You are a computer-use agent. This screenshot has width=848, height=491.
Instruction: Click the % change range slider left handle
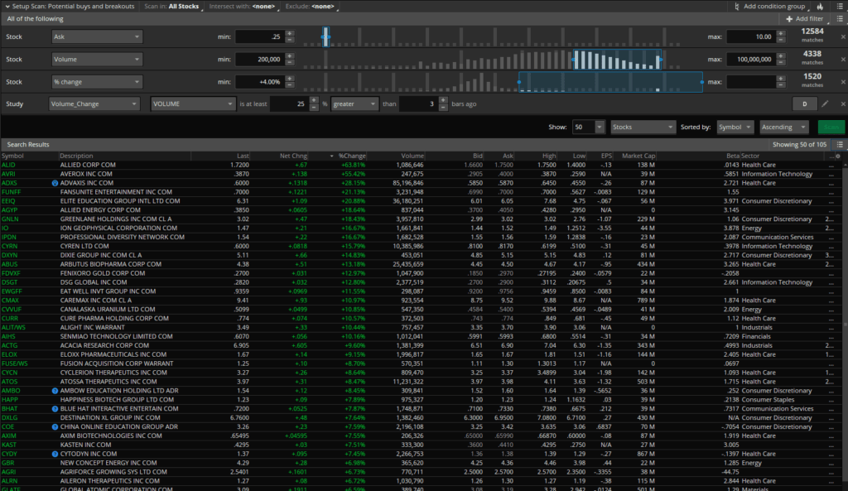(x=519, y=82)
